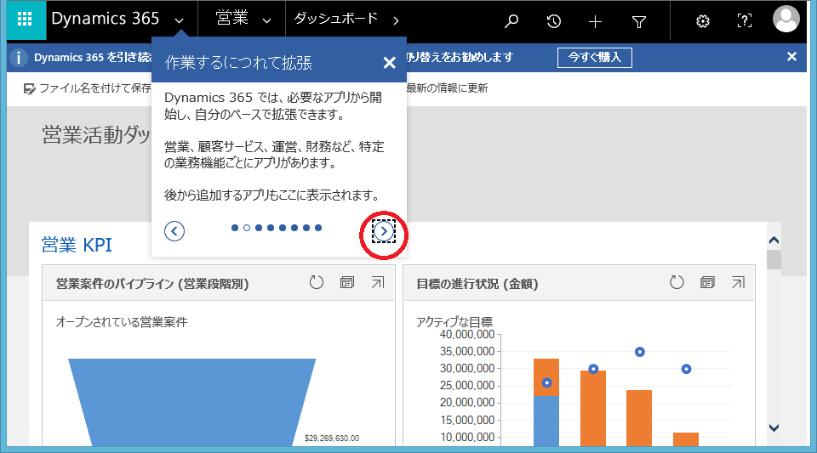
Task: Expand the 営業 dropdown chevron
Action: [x=266, y=20]
